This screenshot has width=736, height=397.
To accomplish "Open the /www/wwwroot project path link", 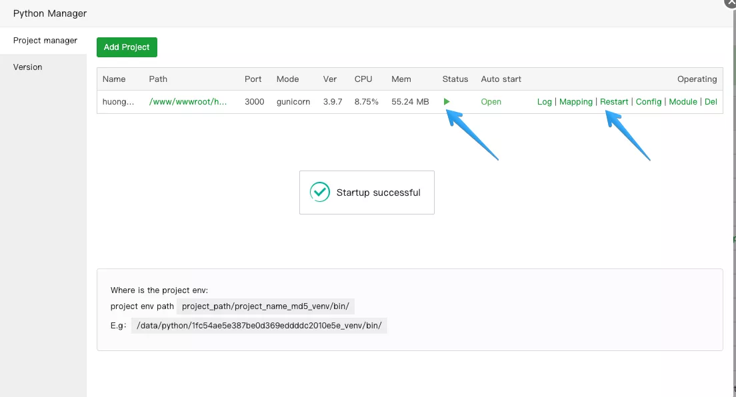I will [189, 102].
